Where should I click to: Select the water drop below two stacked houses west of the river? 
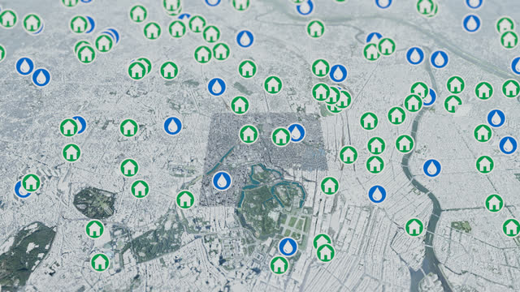377,194
